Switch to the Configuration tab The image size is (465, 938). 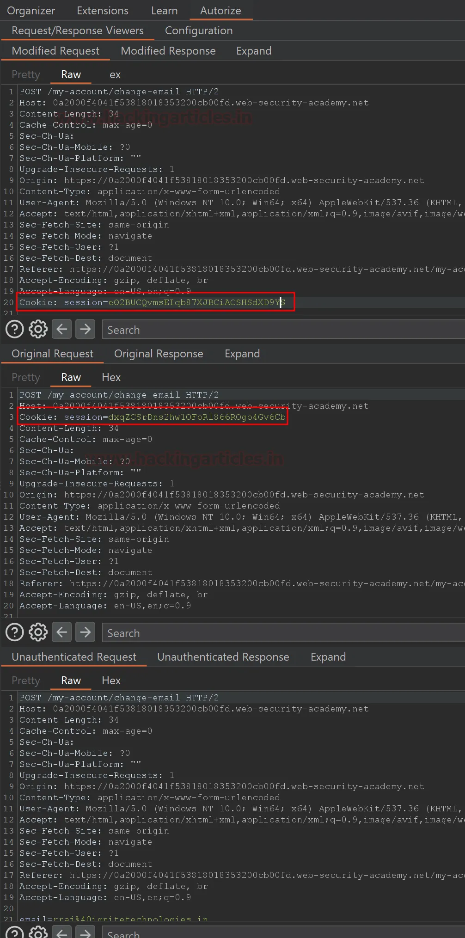(199, 31)
